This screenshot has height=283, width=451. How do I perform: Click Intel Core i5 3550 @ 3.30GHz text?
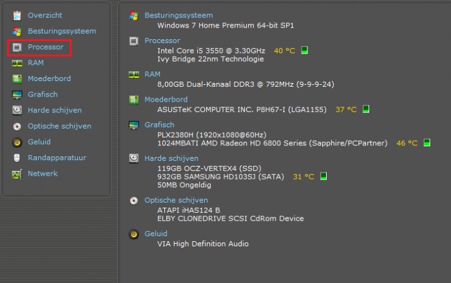pos(211,51)
